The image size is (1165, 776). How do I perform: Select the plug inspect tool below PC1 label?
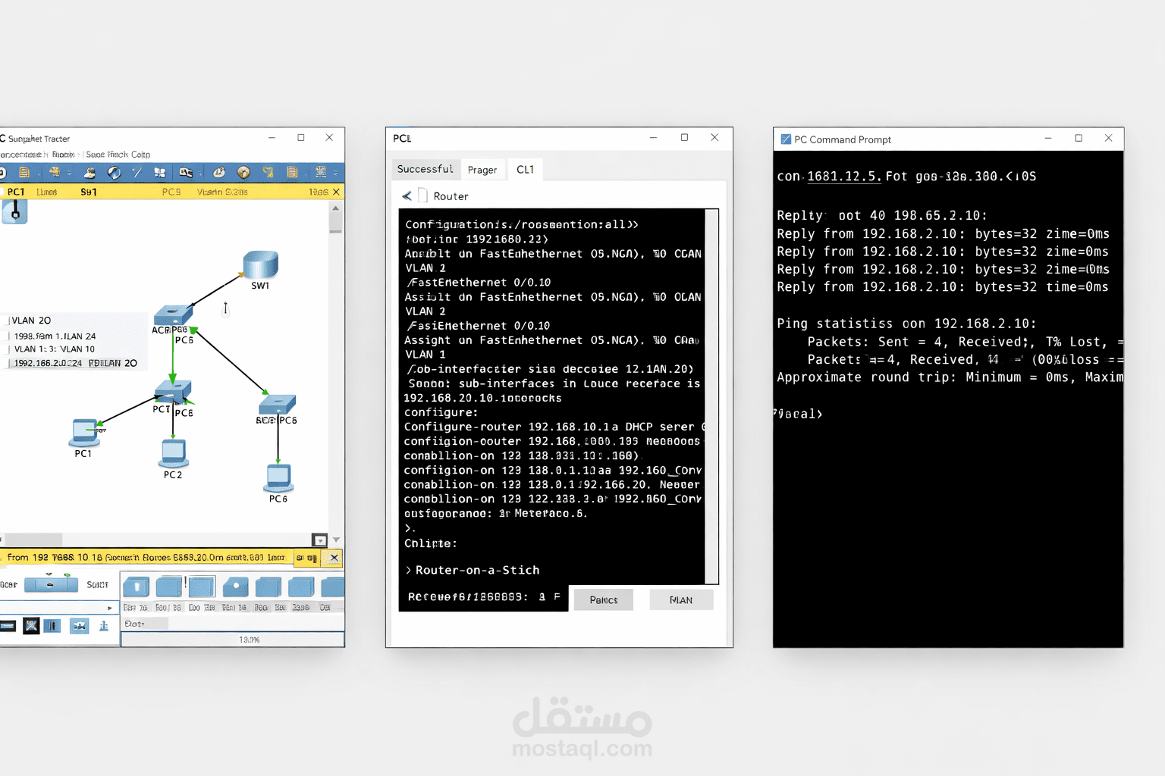pyautogui.click(x=14, y=211)
